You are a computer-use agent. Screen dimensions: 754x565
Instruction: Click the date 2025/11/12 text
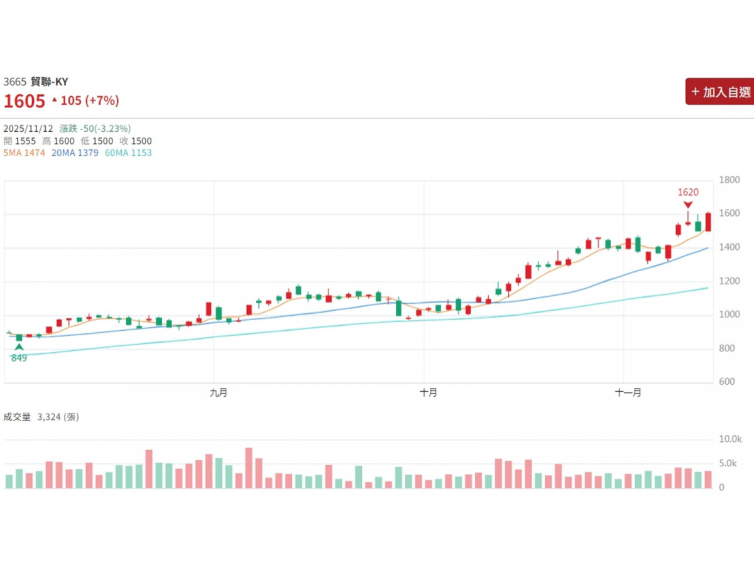tap(28, 128)
